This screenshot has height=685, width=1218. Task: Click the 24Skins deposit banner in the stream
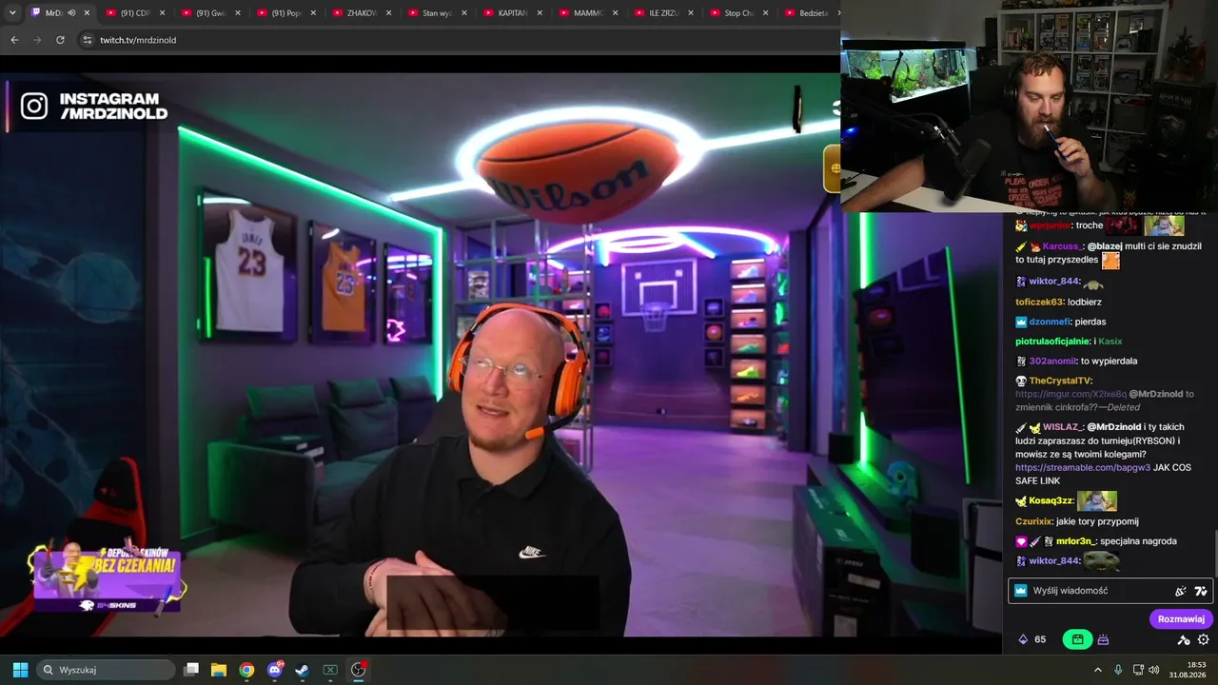(107, 577)
